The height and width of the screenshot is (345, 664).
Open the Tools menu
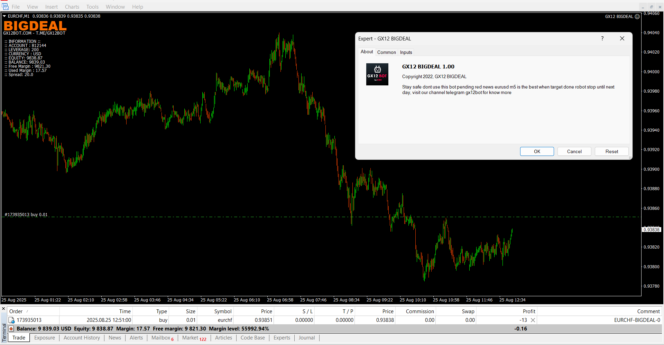point(92,7)
